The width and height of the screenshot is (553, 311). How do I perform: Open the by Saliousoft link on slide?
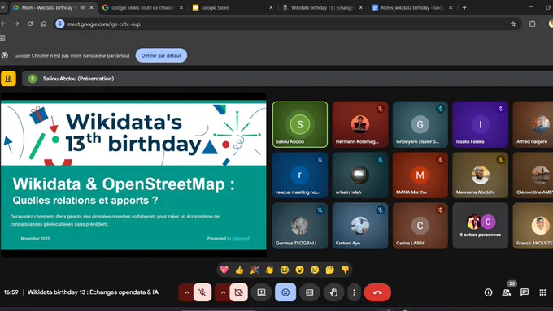(239, 239)
